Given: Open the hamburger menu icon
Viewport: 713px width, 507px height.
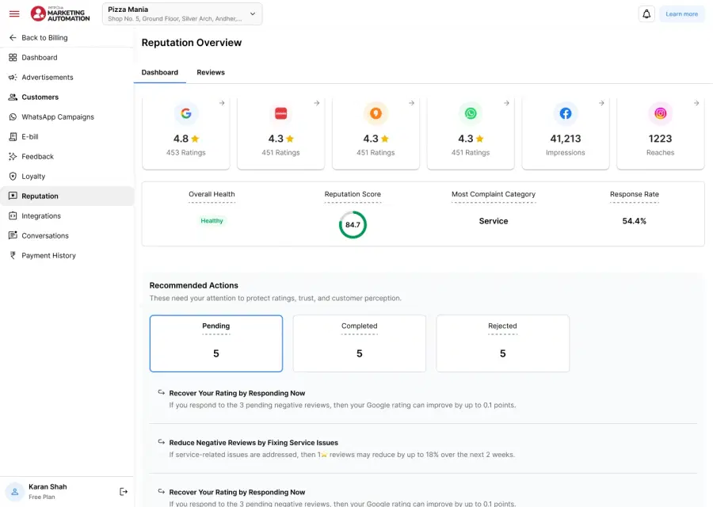Looking at the screenshot, I should (14, 13).
